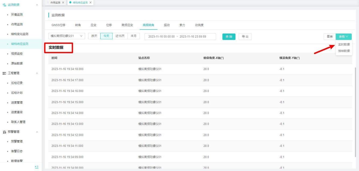Click the 监测数据 sidebar section icon
The image size is (359, 171).
click(x=4, y=5)
